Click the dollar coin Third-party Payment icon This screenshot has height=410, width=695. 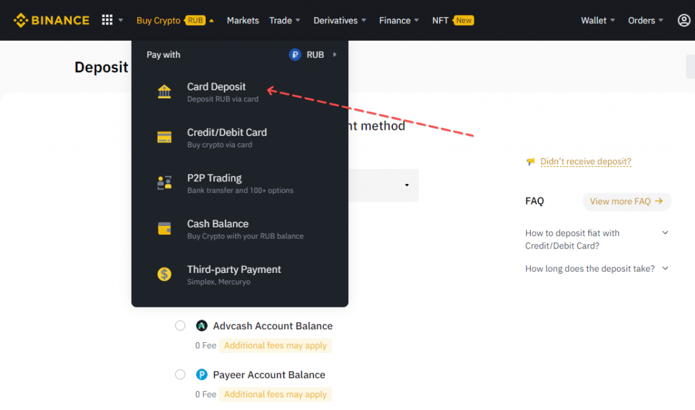click(x=164, y=274)
